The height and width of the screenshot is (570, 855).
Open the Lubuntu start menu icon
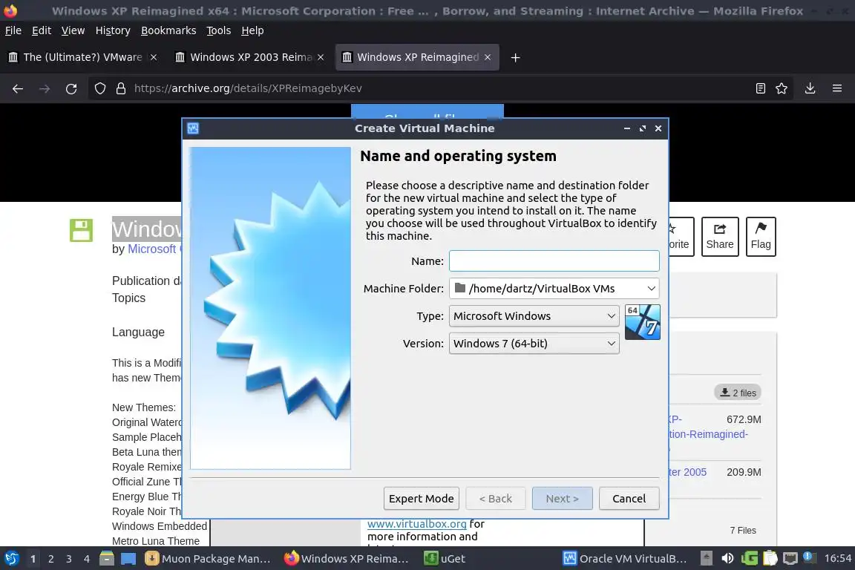pos(11,559)
